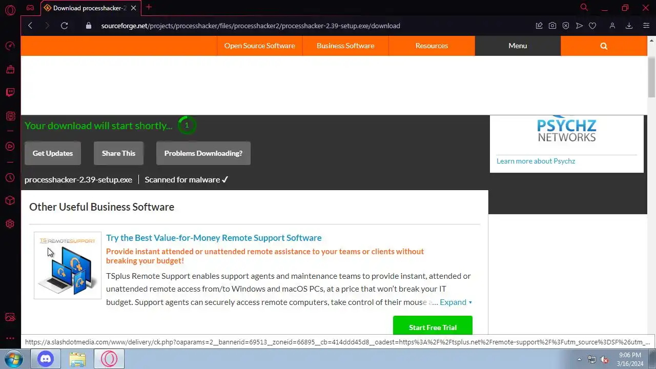Open Easy Setup sliders icon
This screenshot has height=369, width=656.
pos(646,26)
